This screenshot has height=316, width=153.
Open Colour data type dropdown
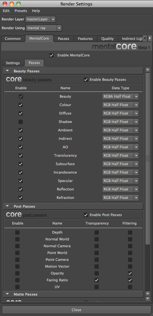click(x=121, y=105)
